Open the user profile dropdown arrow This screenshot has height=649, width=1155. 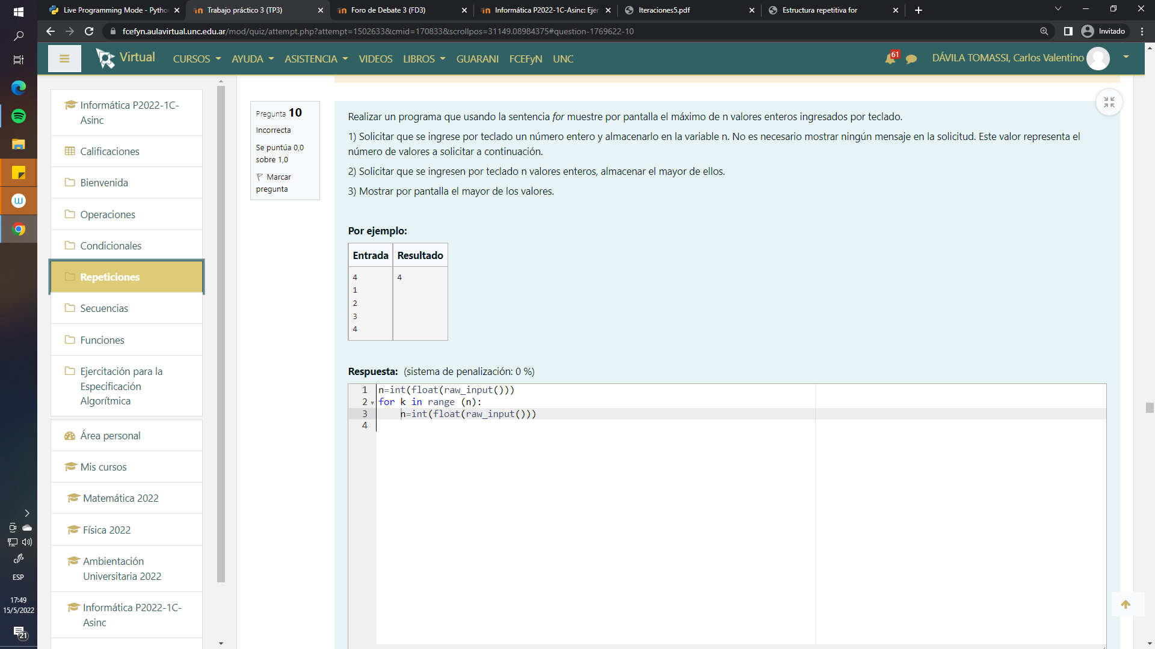click(1126, 58)
